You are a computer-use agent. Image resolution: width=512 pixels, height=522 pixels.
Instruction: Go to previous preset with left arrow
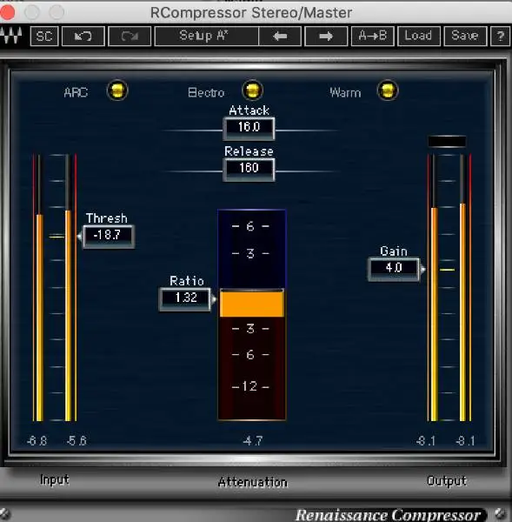280,36
